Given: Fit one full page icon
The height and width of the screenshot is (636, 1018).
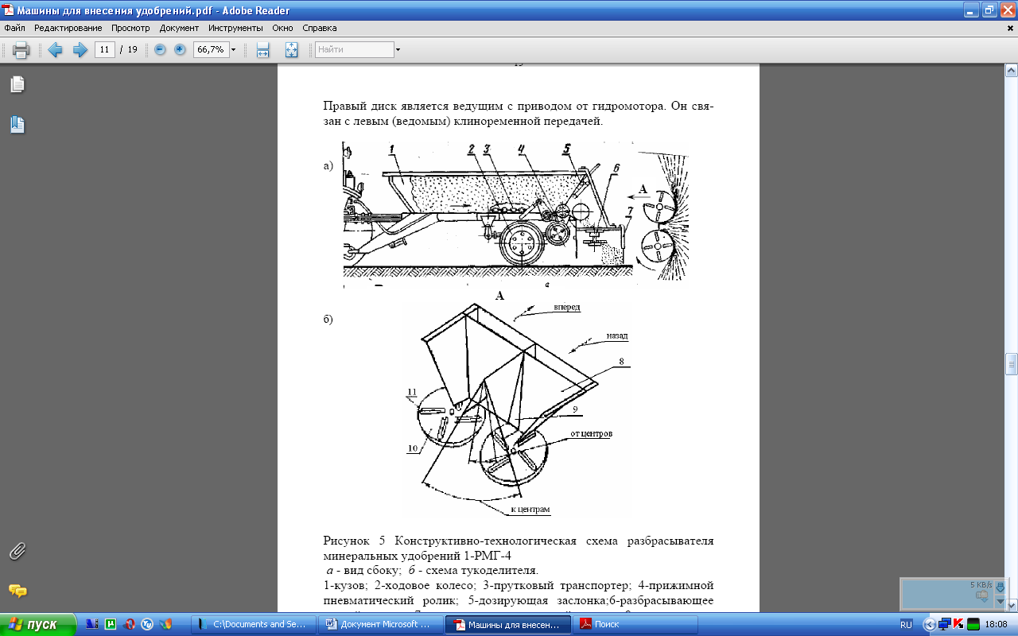Looking at the screenshot, I should click(291, 50).
